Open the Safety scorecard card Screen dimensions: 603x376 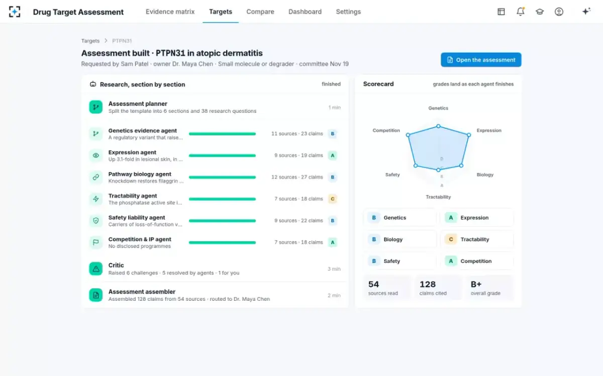400,261
